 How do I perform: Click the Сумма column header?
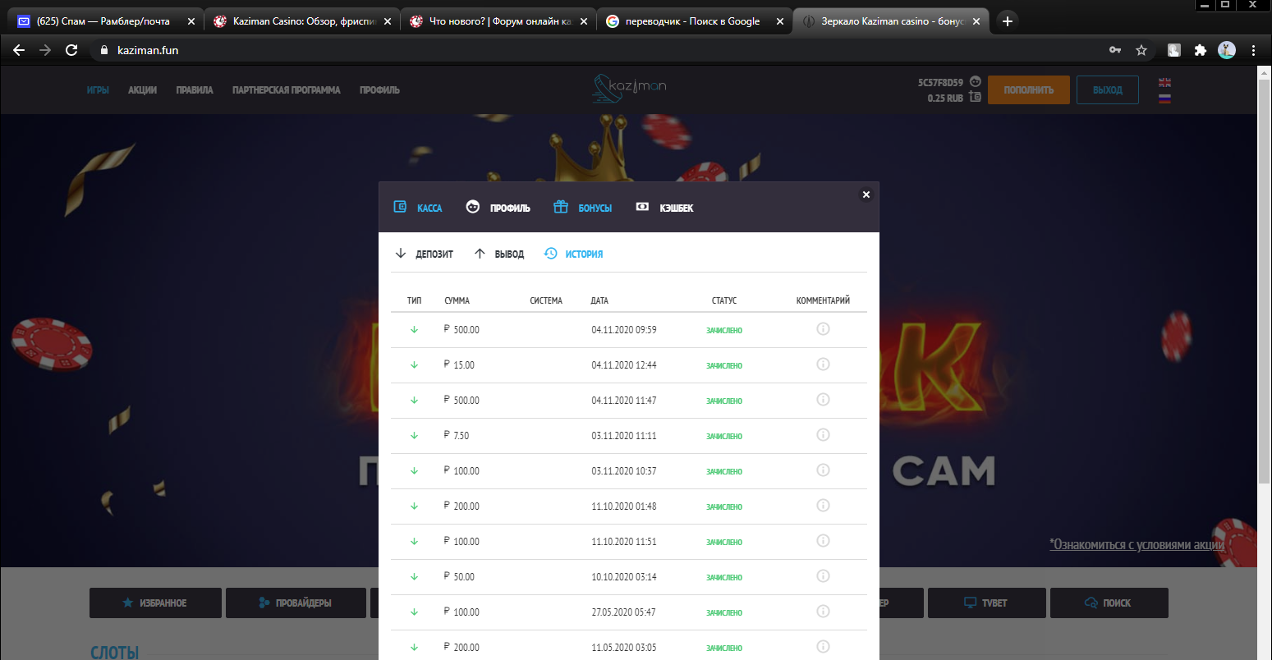(x=457, y=300)
